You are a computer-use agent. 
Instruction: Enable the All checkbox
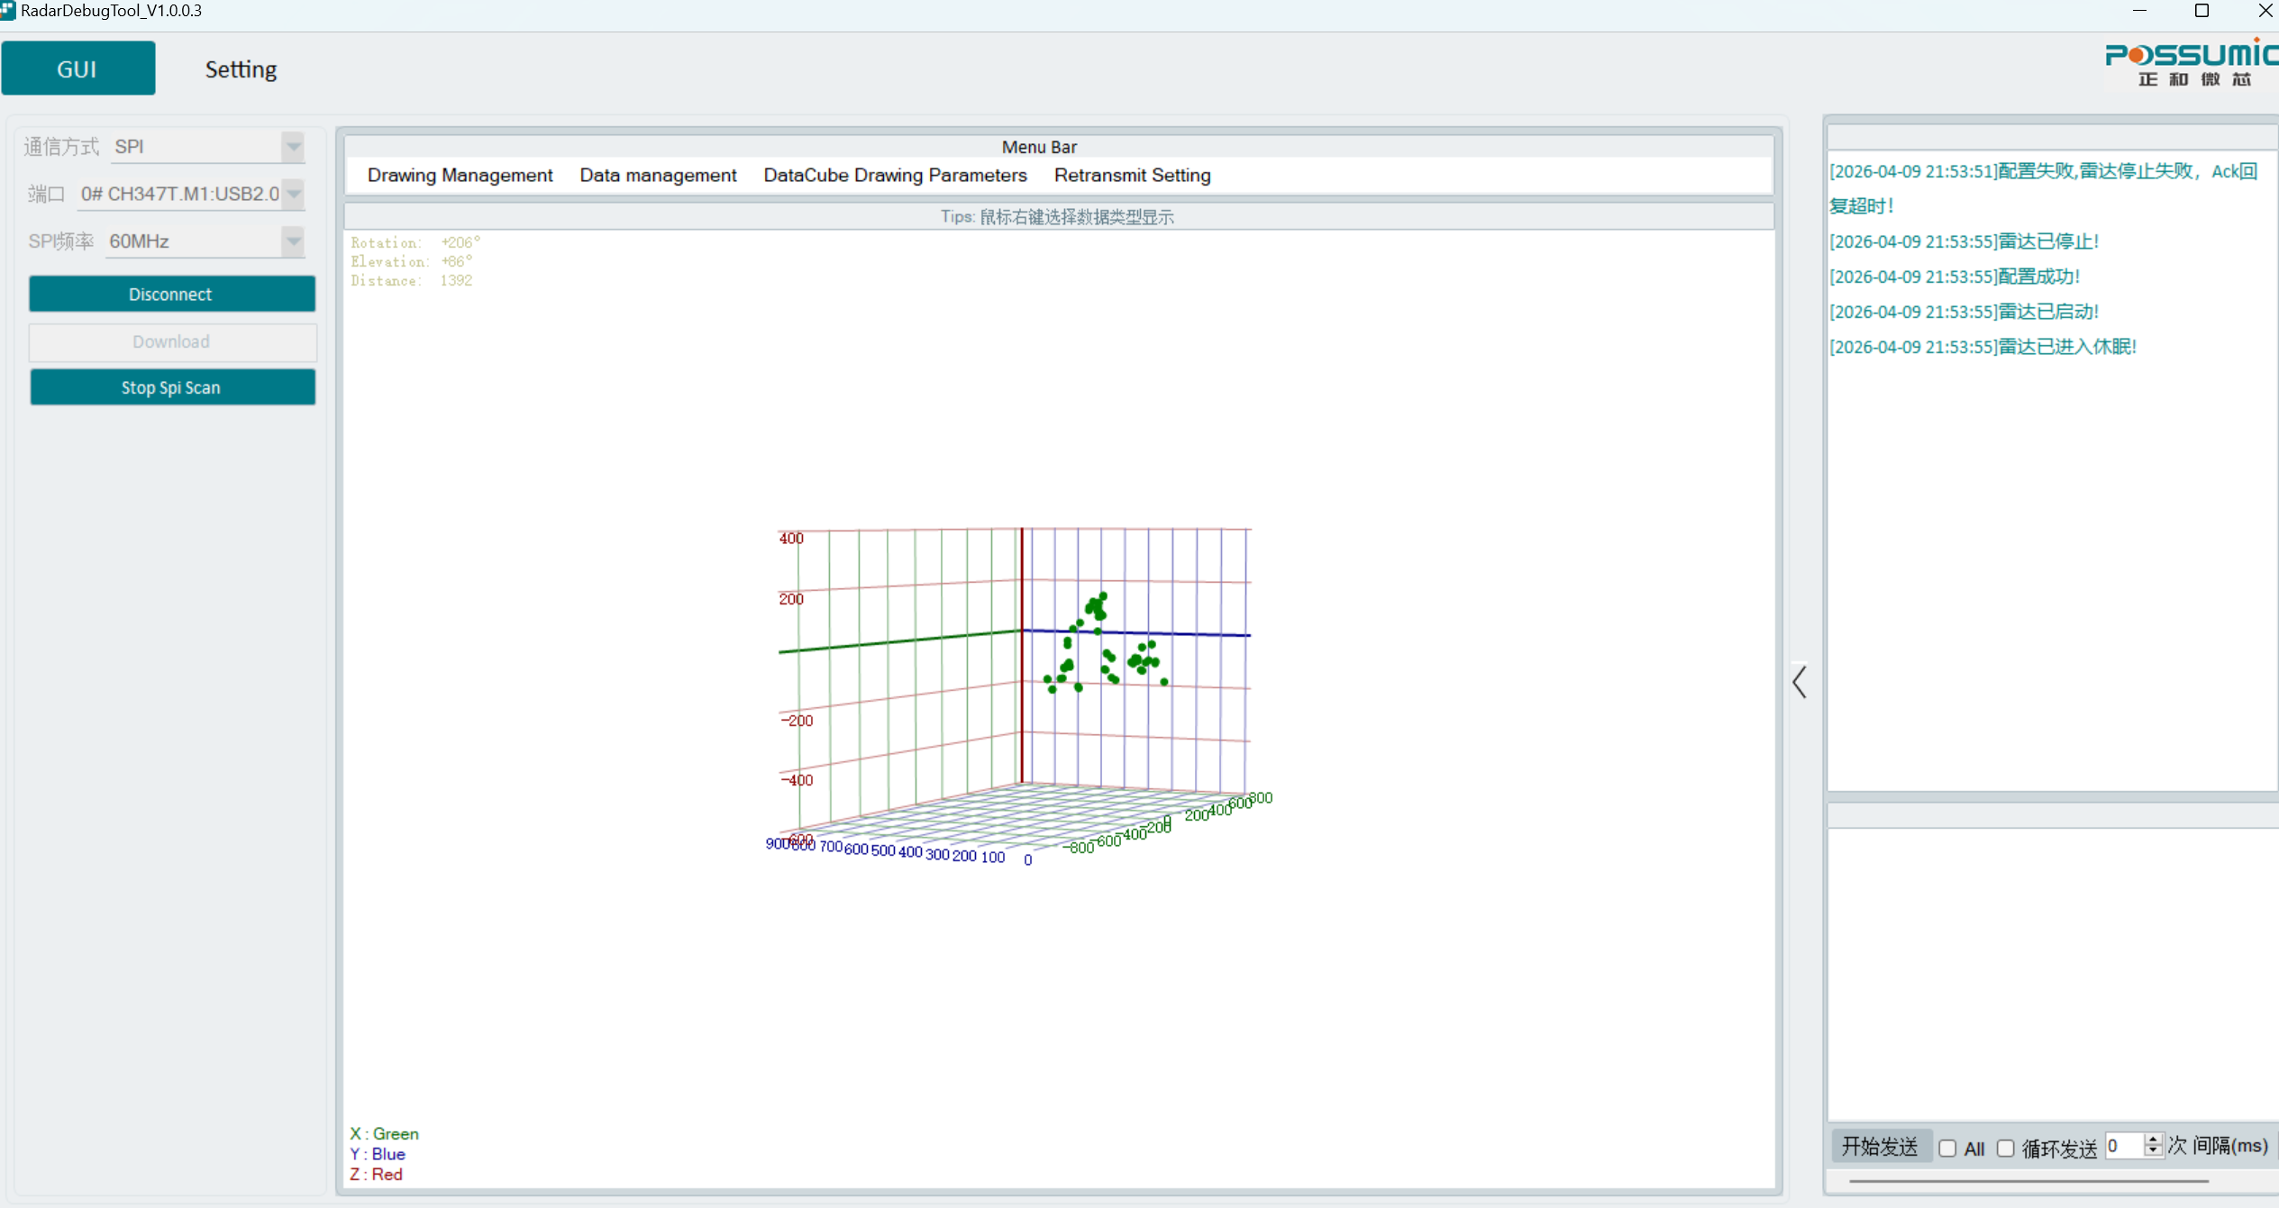click(1947, 1148)
